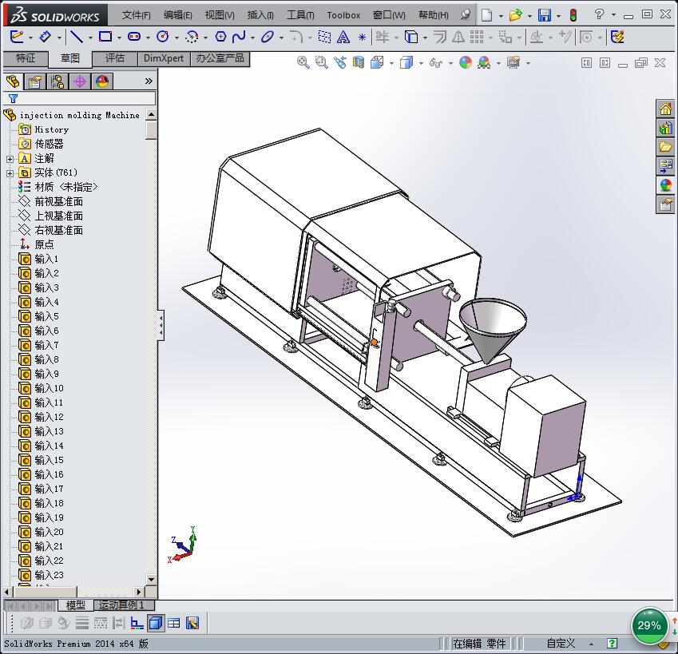Select the Spline sketch tool
The width and height of the screenshot is (678, 654).
(239, 37)
